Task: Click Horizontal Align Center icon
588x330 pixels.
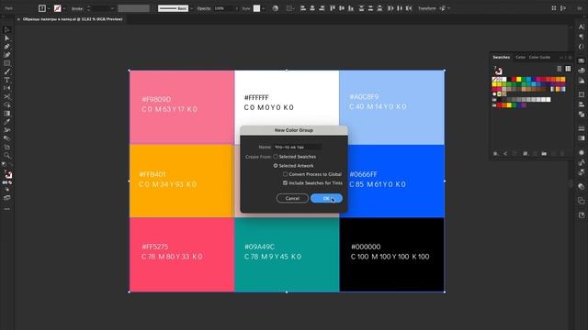Action: (x=312, y=8)
